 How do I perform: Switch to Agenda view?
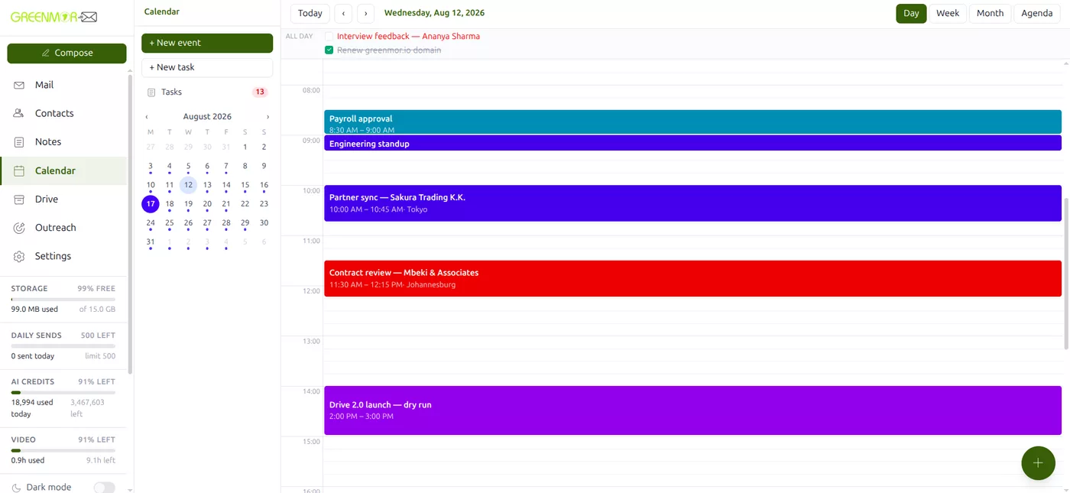(1037, 13)
